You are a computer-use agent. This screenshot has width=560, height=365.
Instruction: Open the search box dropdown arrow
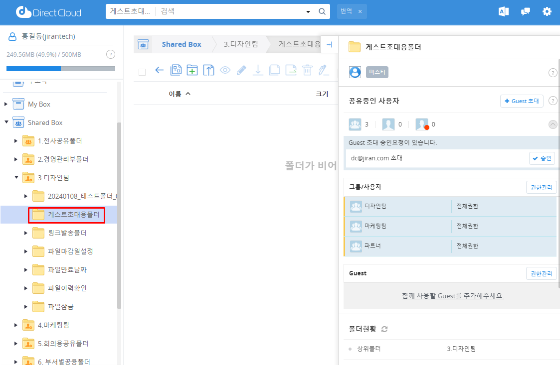pyautogui.click(x=308, y=11)
